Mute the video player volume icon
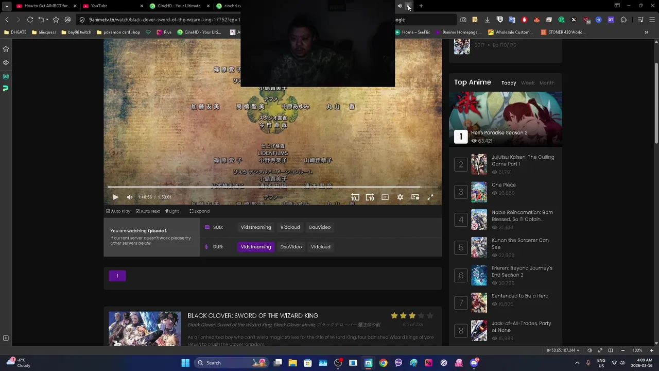This screenshot has width=659, height=371. (x=130, y=197)
